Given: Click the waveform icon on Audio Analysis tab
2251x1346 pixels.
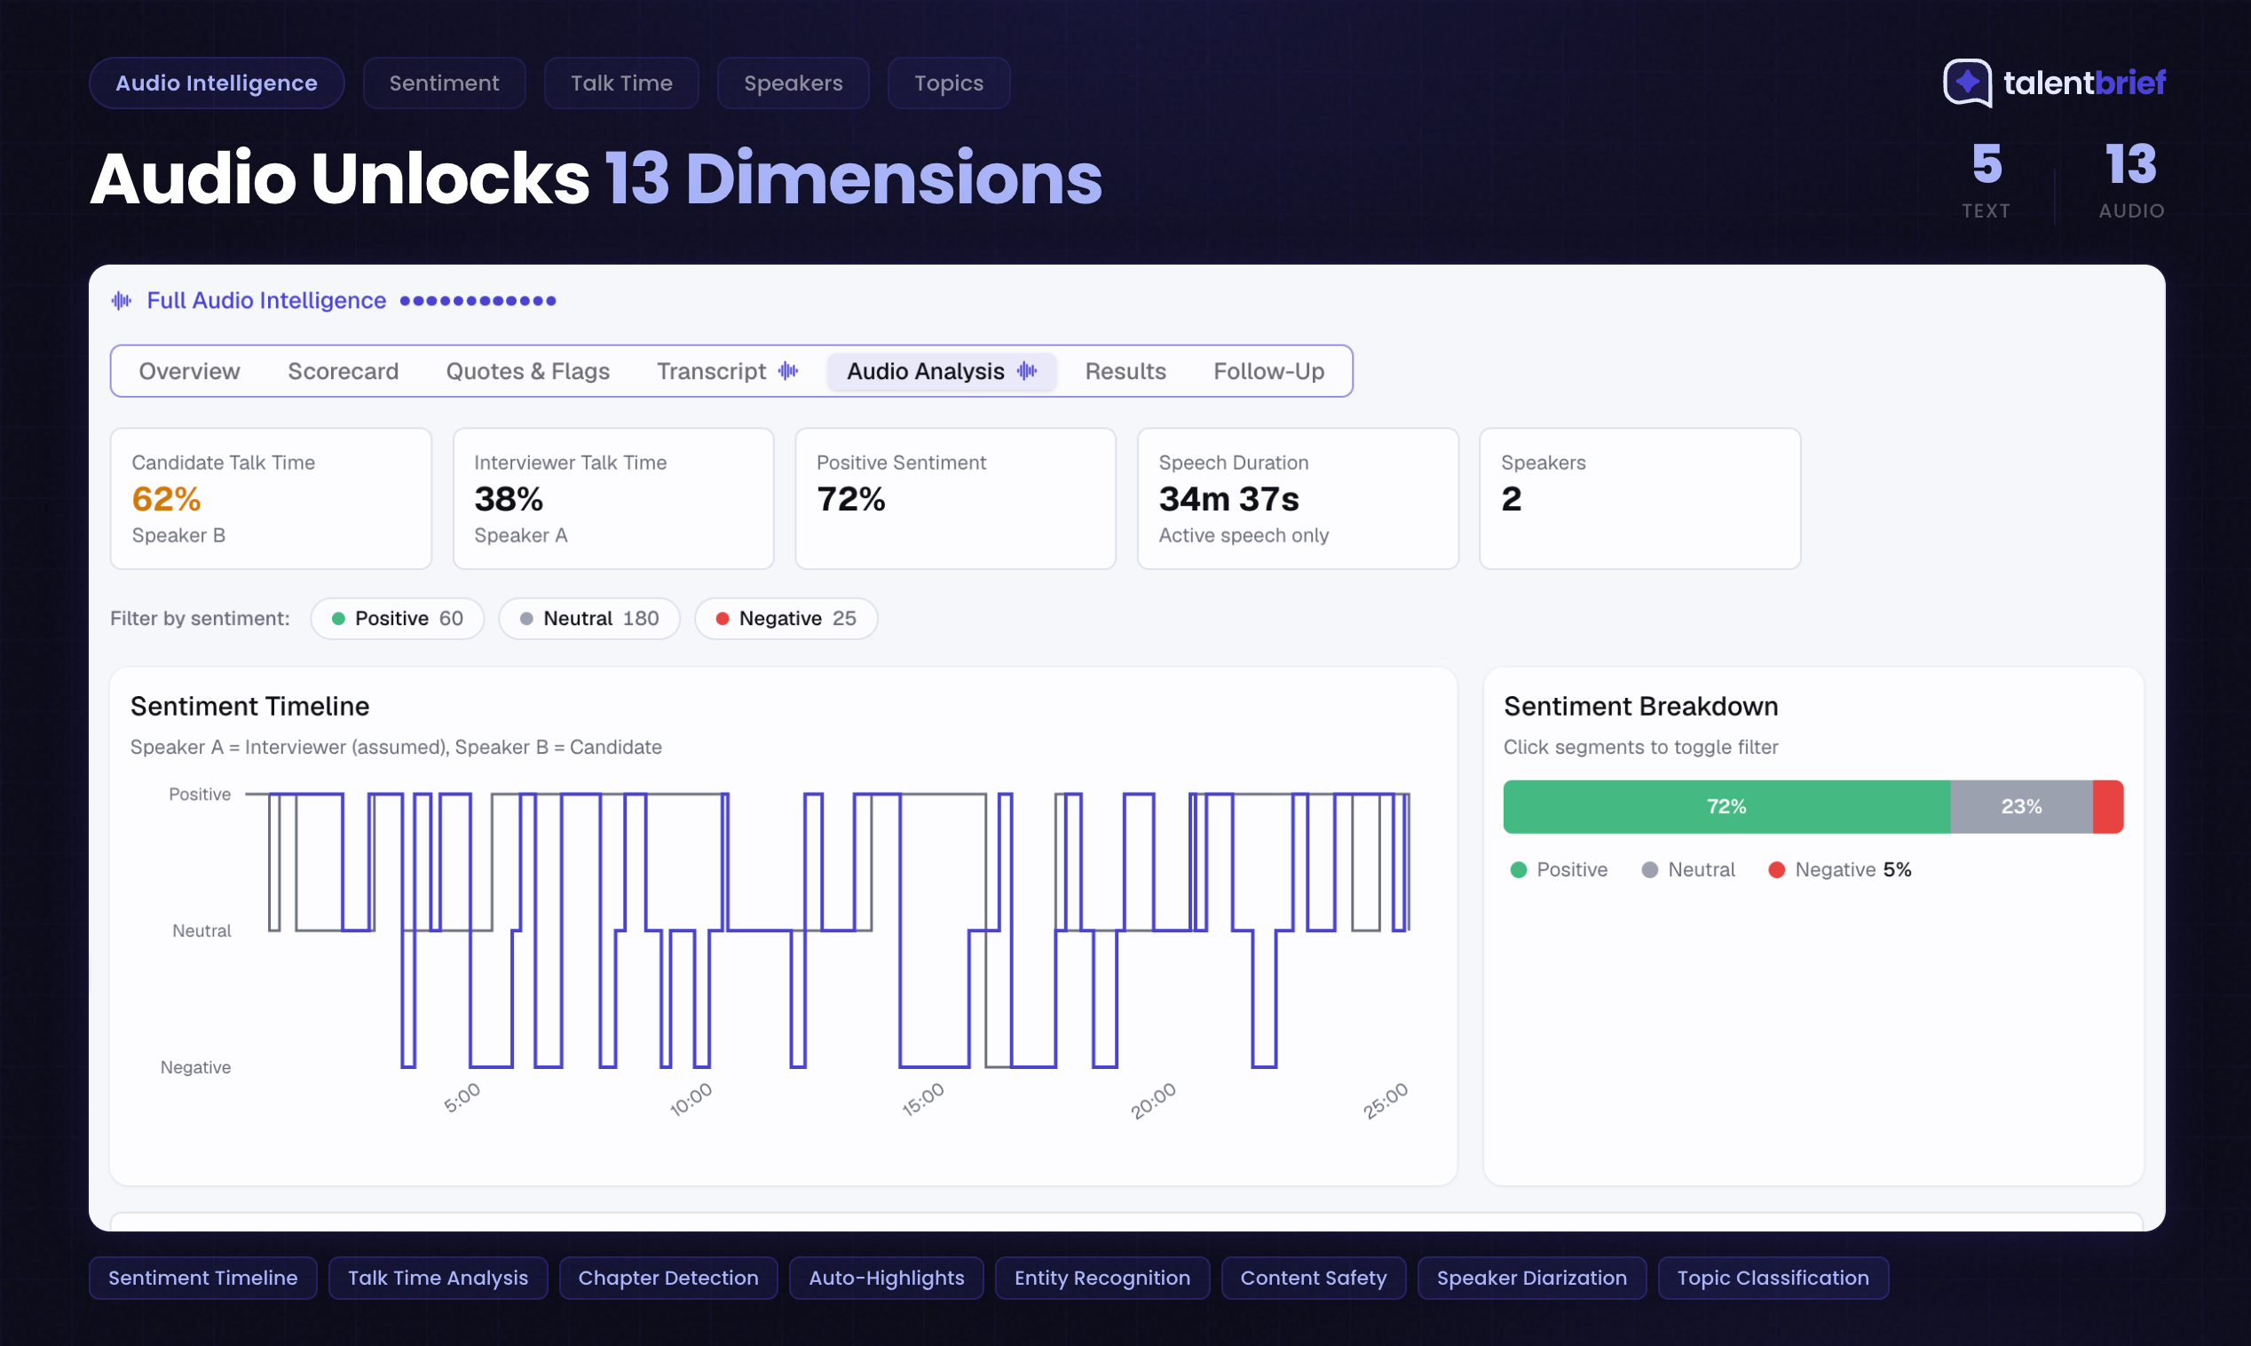Looking at the screenshot, I should [x=1026, y=371].
